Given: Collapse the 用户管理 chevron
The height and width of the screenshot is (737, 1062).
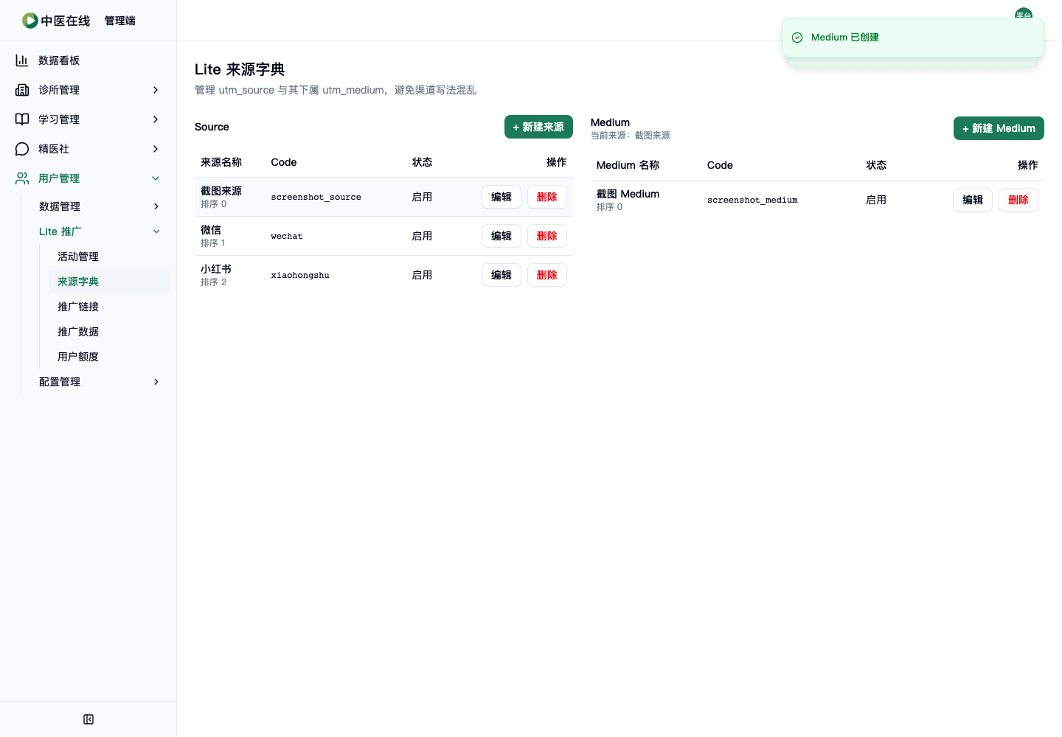Looking at the screenshot, I should [x=156, y=178].
